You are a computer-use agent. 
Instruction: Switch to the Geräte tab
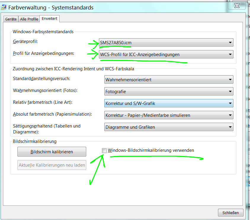[x=11, y=19]
